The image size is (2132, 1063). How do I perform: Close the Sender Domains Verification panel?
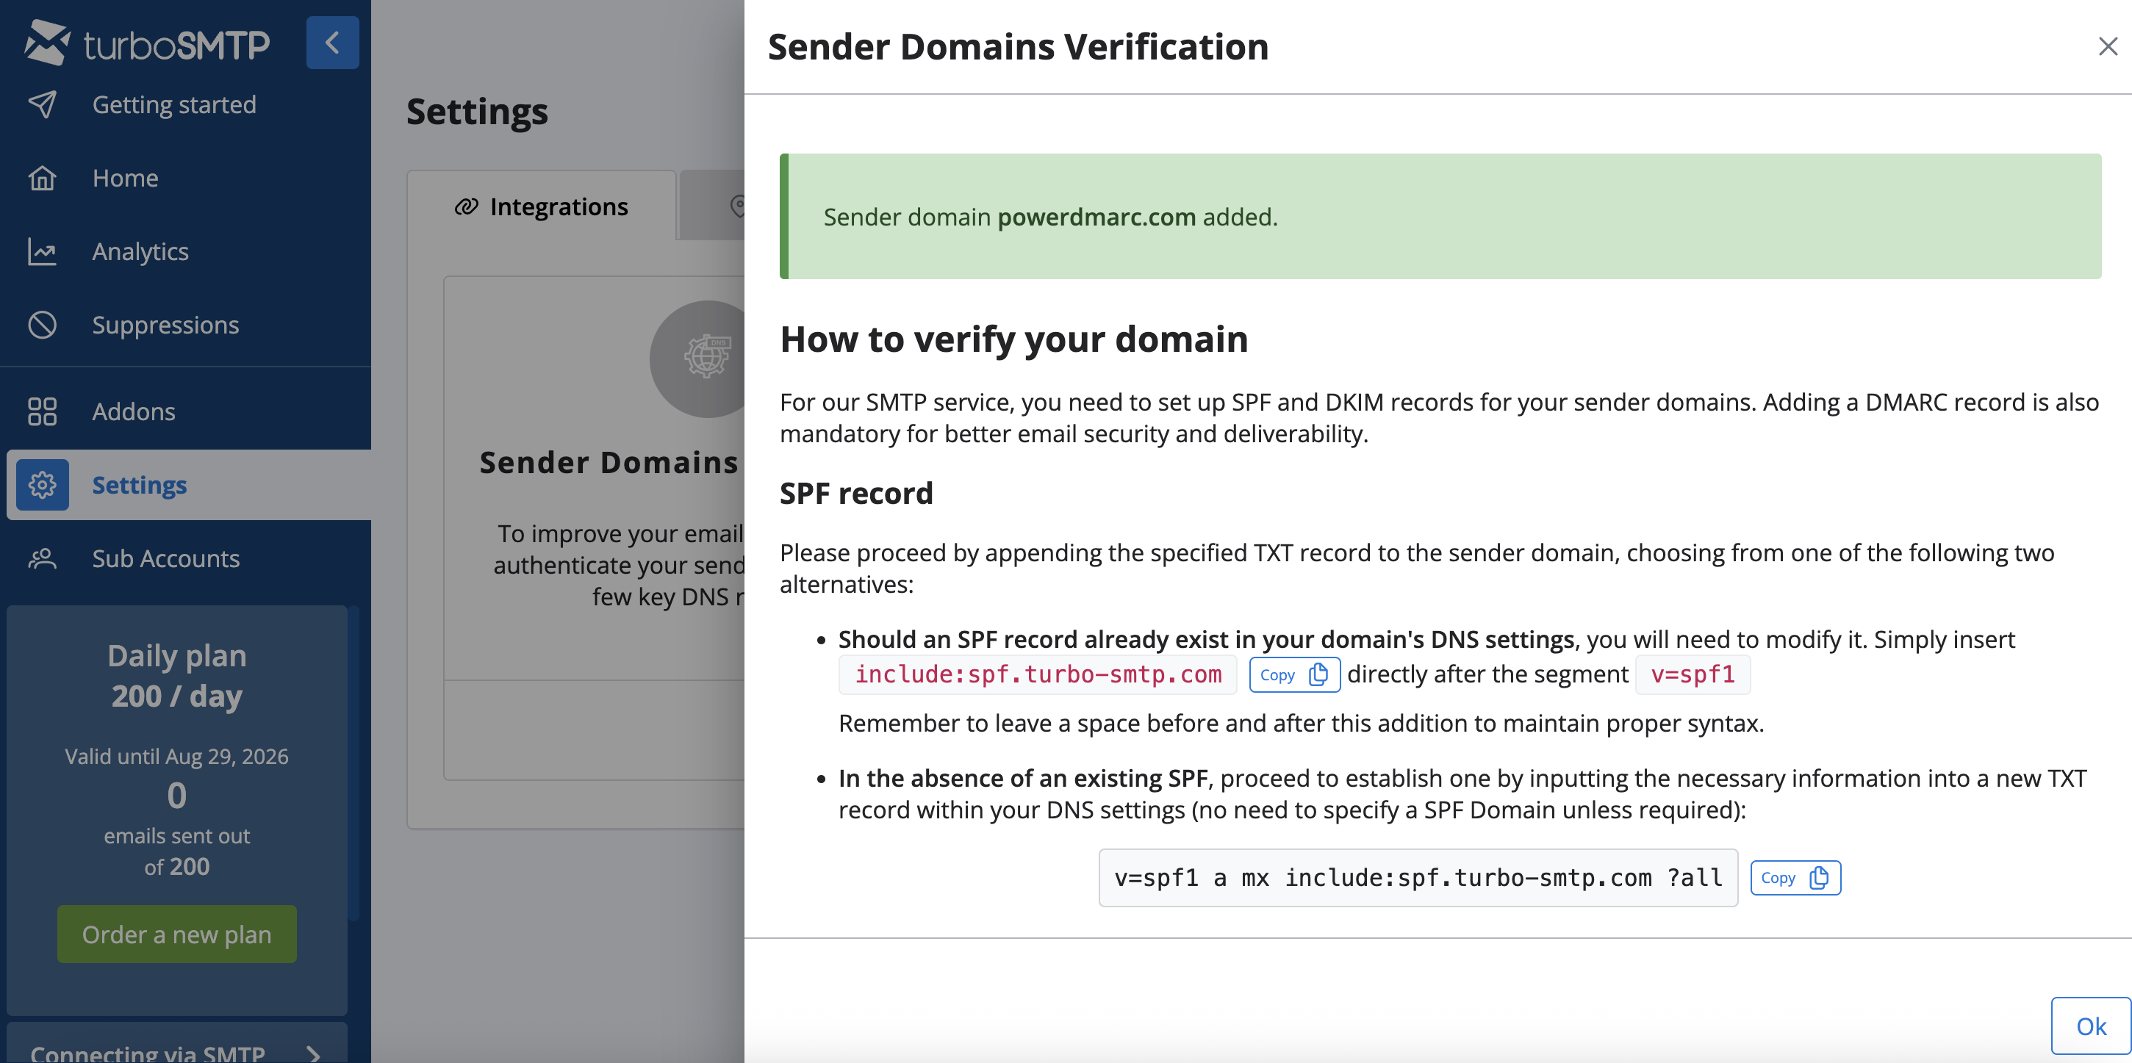click(2107, 46)
